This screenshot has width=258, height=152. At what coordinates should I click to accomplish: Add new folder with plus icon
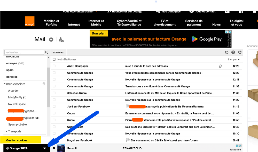[44, 84]
